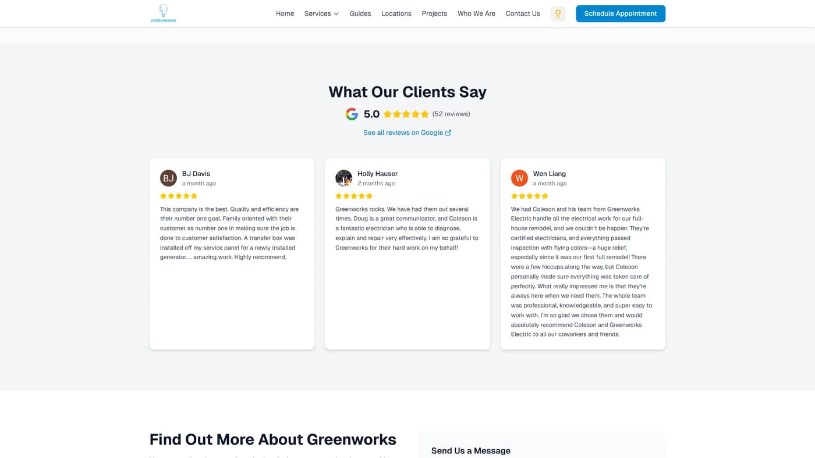
Task: Click the chevron arrow beside Services
Action: [335, 13]
